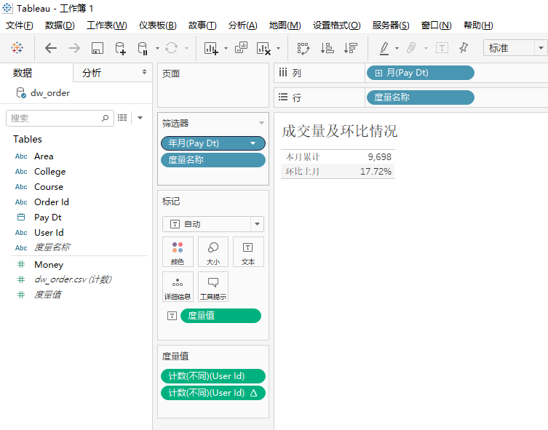Open dropdown next to new worksheet icon
Image resolution: width=548 pixels, height=430 pixels.
click(x=226, y=48)
